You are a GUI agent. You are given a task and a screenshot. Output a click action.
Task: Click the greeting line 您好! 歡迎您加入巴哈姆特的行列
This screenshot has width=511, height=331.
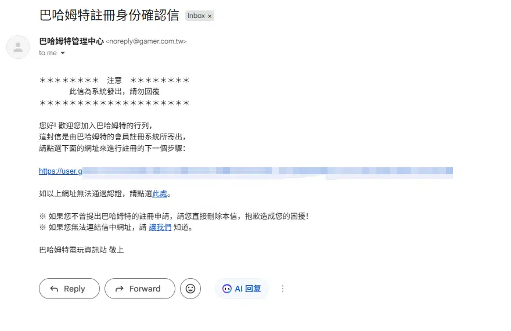point(96,125)
